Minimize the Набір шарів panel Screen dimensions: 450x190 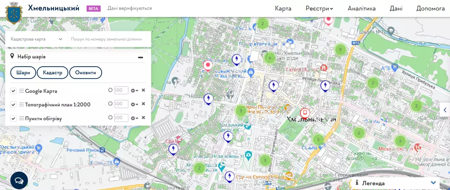[x=141, y=57]
